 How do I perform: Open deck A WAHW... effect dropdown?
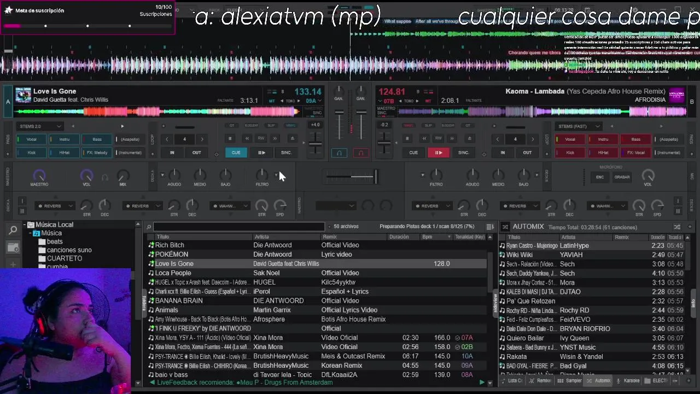[x=230, y=206]
